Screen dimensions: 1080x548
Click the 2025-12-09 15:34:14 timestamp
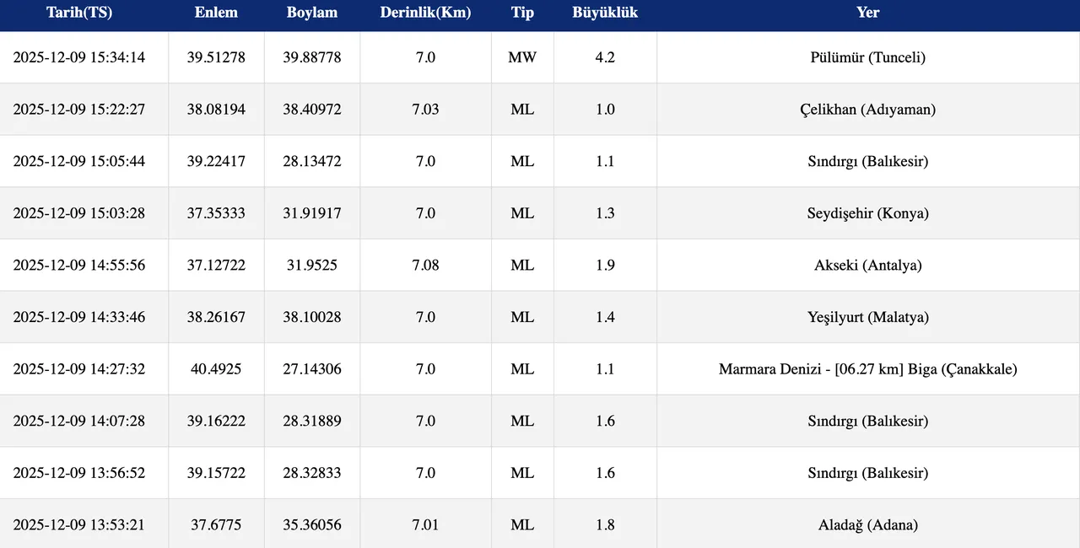coord(79,57)
